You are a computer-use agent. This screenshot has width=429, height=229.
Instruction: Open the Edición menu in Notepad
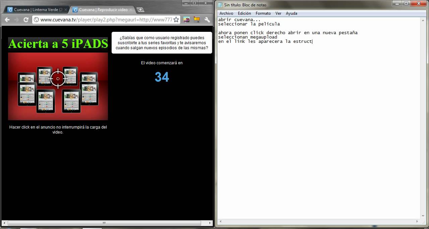(x=244, y=13)
